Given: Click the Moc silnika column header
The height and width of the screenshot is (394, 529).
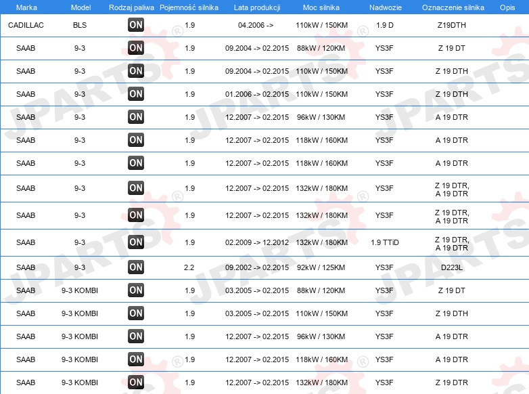Looking at the screenshot, I should 321,7.
